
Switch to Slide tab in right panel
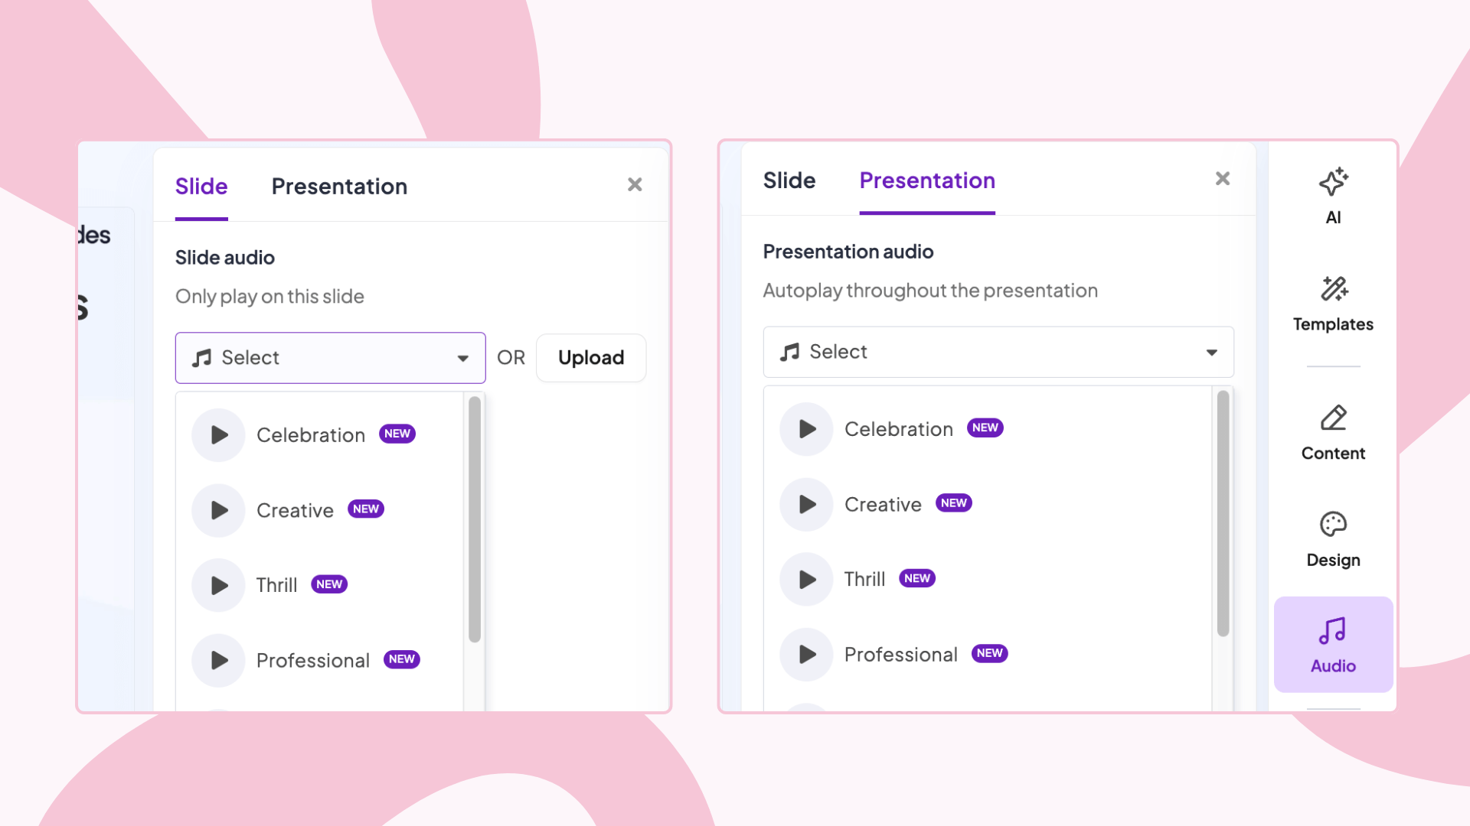789,180
